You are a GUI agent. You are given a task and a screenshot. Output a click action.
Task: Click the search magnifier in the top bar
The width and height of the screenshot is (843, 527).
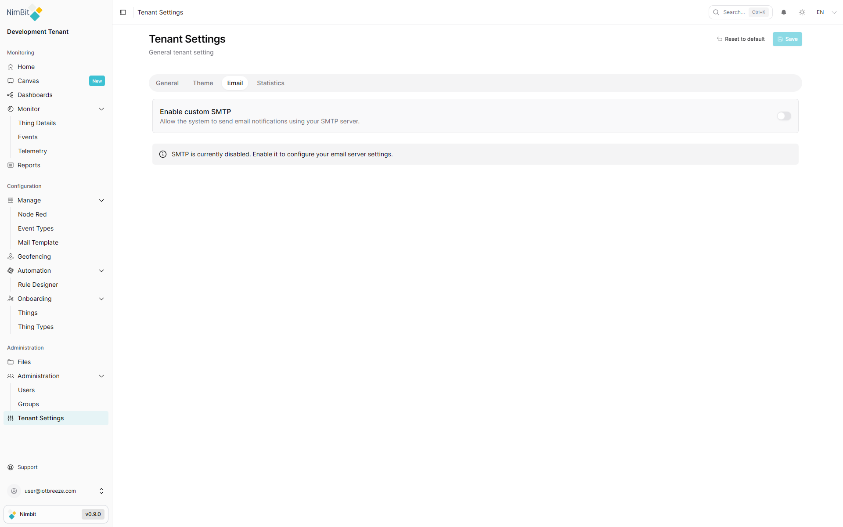pos(716,12)
